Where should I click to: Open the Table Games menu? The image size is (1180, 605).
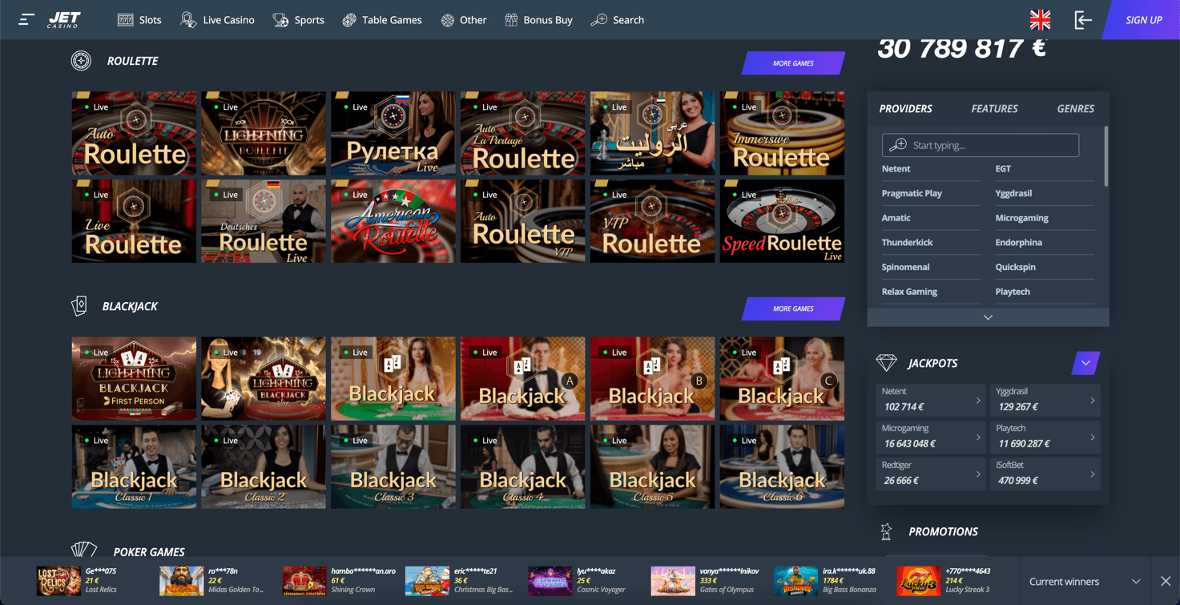pyautogui.click(x=381, y=20)
